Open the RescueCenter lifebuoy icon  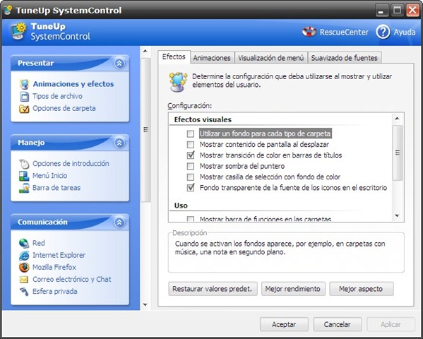[x=309, y=32]
